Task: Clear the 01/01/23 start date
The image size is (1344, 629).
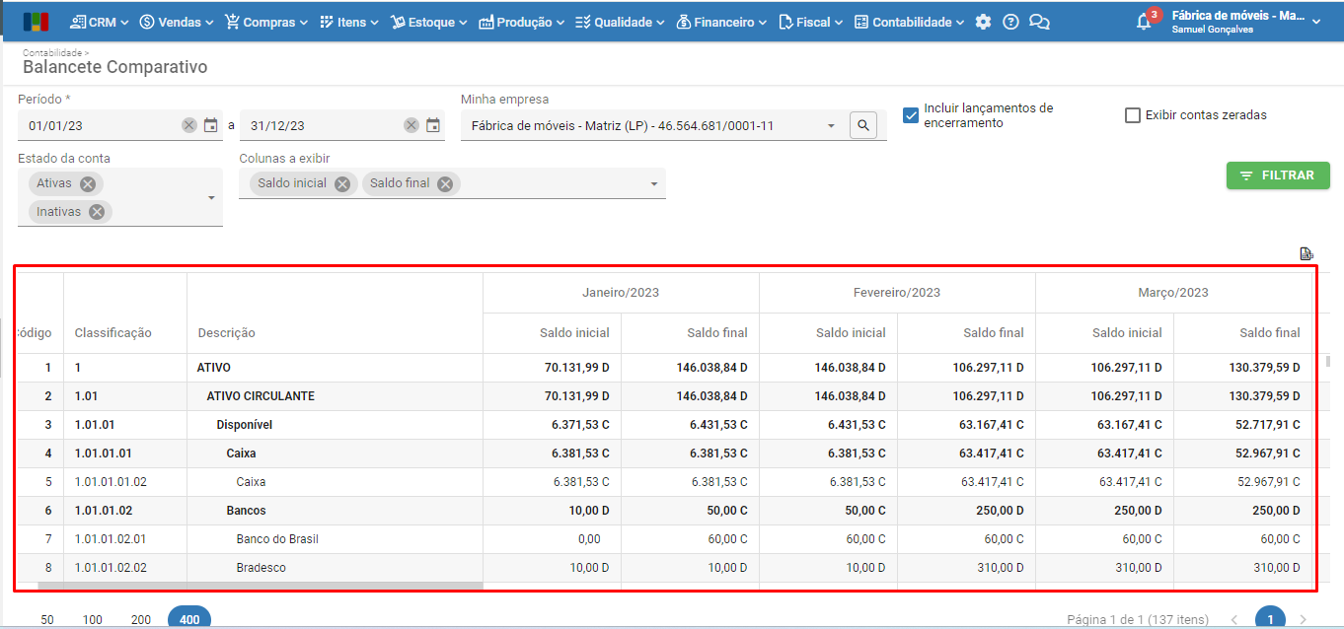Action: point(189,125)
